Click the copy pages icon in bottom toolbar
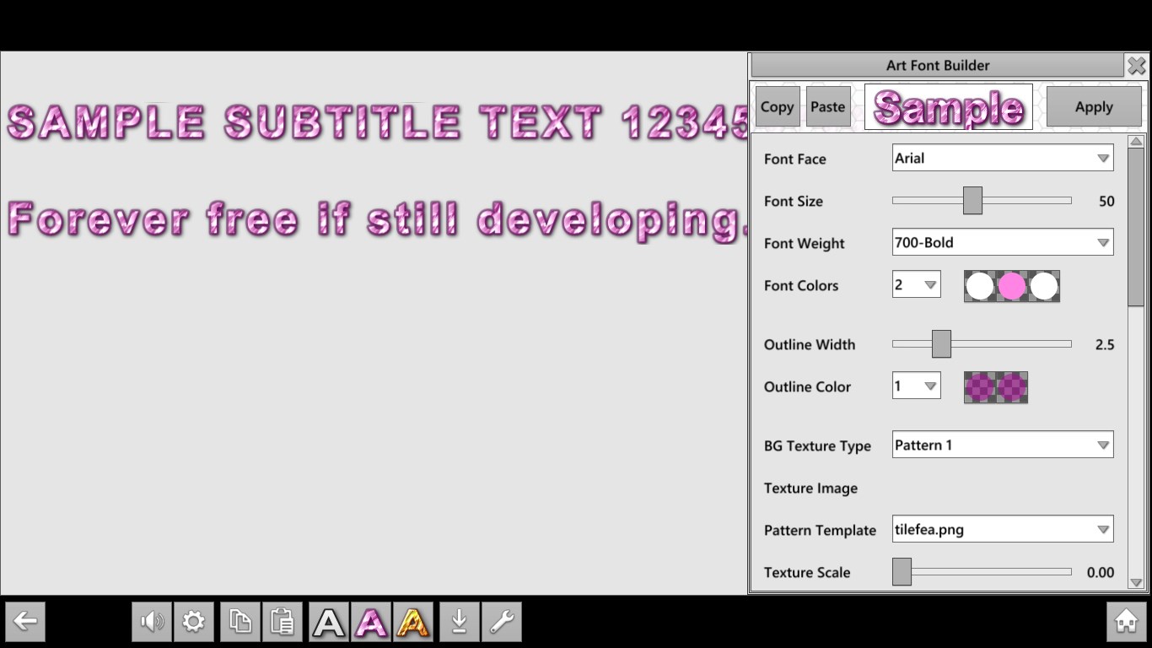Screen dimensions: 1152x648 point(240,622)
